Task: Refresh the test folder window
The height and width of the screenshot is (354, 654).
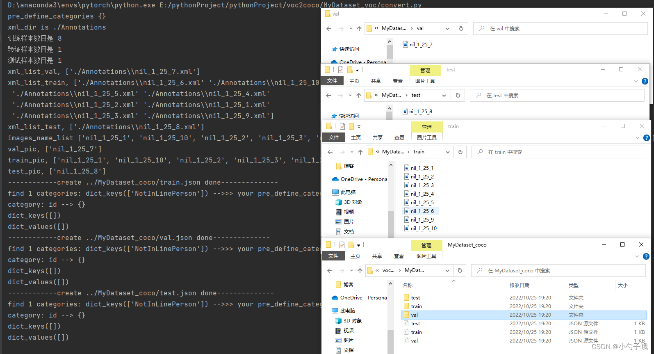Action: [458, 96]
